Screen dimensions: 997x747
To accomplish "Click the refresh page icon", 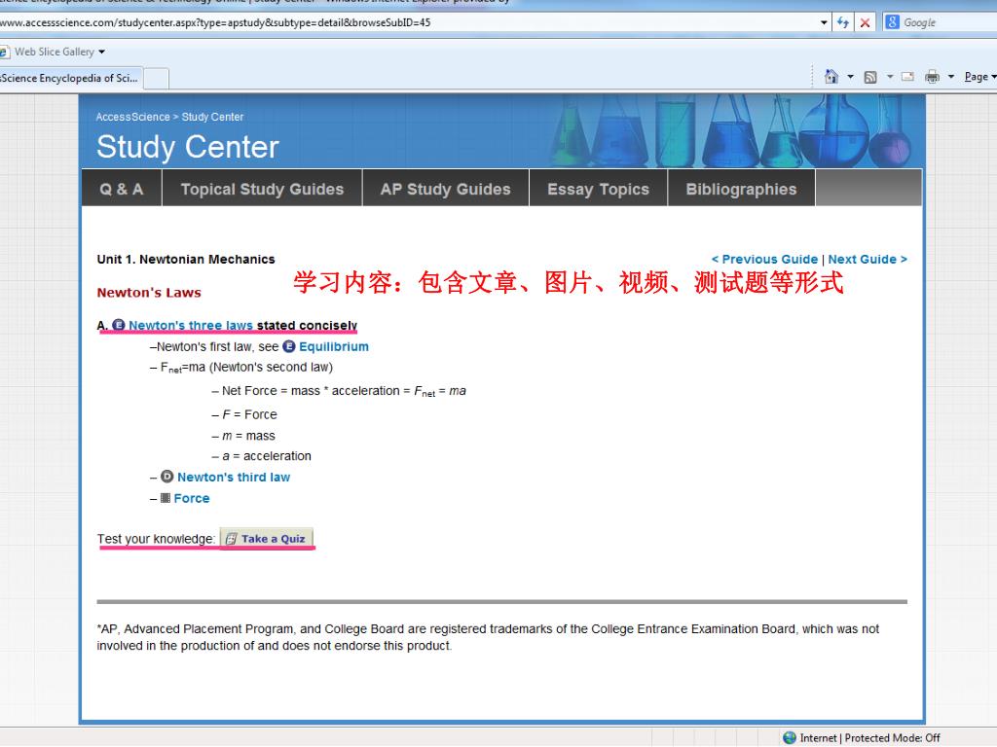I will pos(843,22).
